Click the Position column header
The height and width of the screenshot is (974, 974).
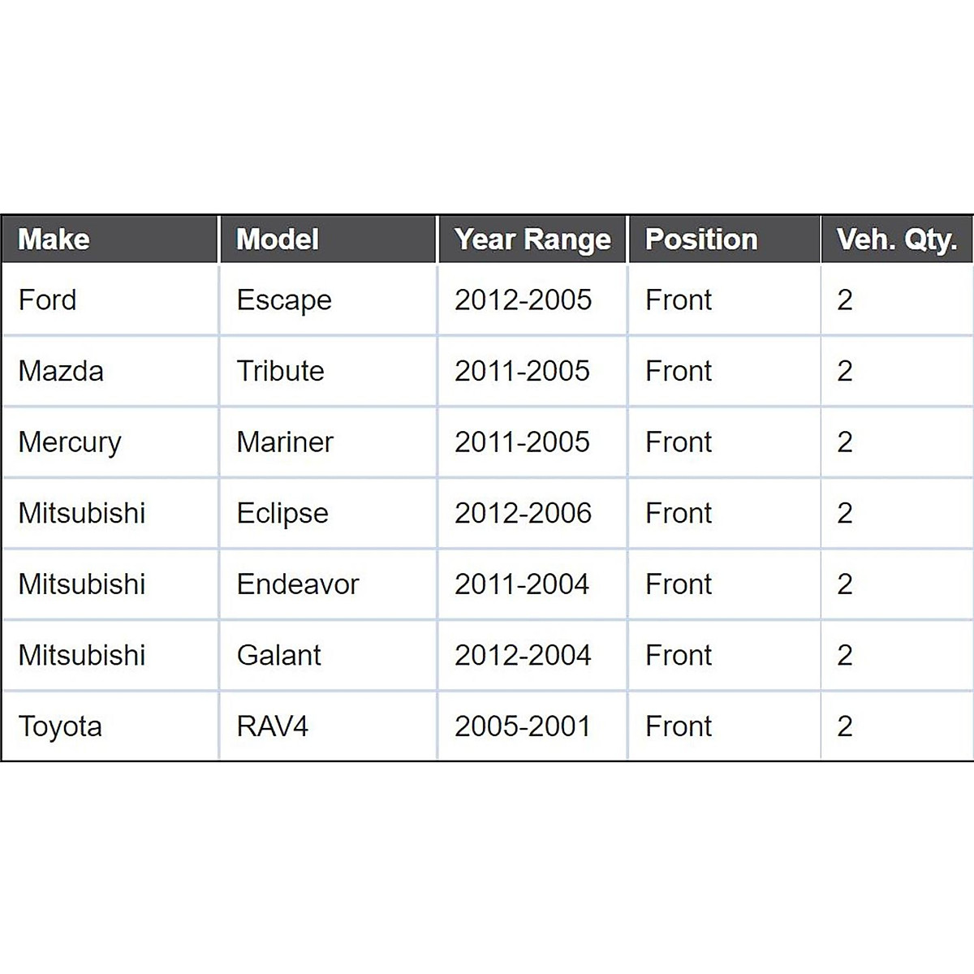(x=701, y=239)
